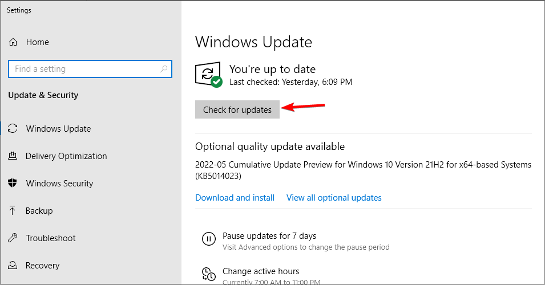Focus the Find a setting search box
The height and width of the screenshot is (285, 545).
pos(90,69)
